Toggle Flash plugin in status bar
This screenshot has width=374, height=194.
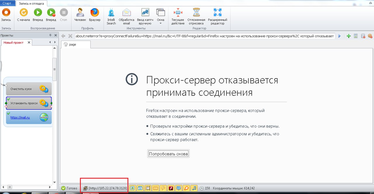(x=171, y=188)
